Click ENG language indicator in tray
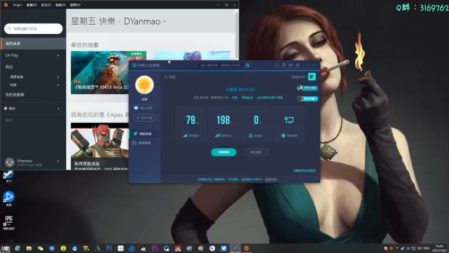Image resolution: width=449 pixels, height=253 pixels. click(427, 248)
